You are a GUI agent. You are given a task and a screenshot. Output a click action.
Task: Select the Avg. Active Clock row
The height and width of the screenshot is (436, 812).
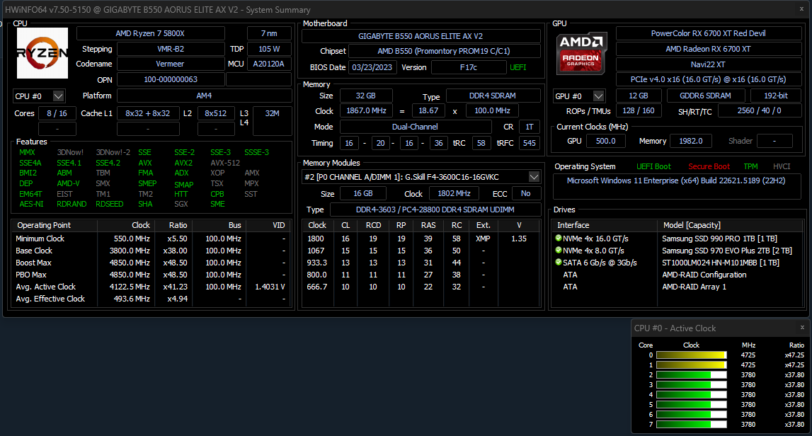click(152, 287)
